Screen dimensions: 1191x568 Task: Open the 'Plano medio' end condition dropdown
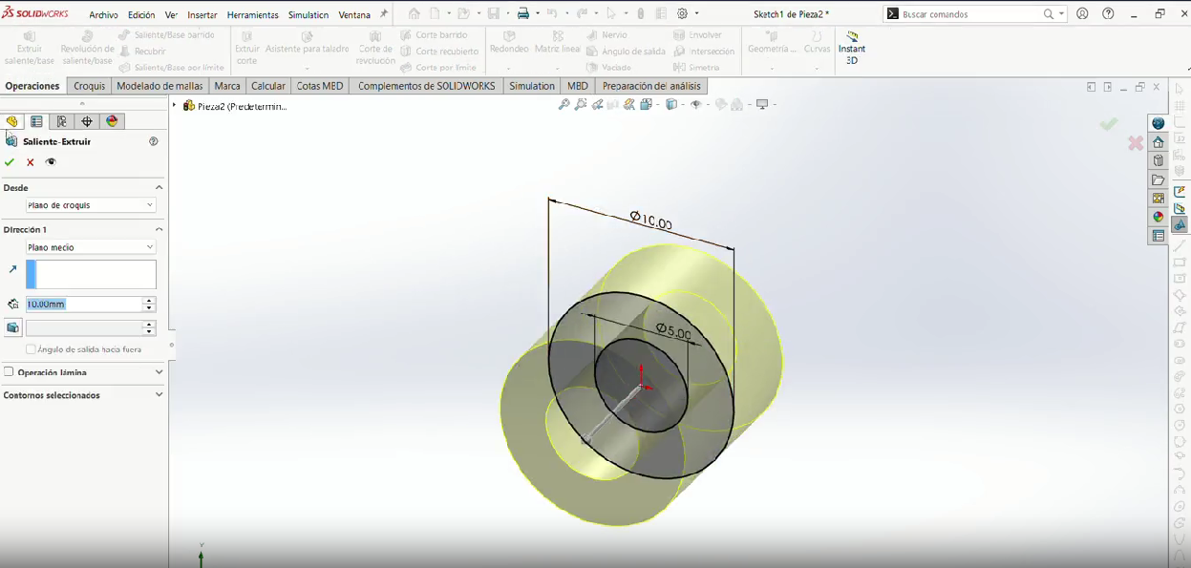[91, 247]
